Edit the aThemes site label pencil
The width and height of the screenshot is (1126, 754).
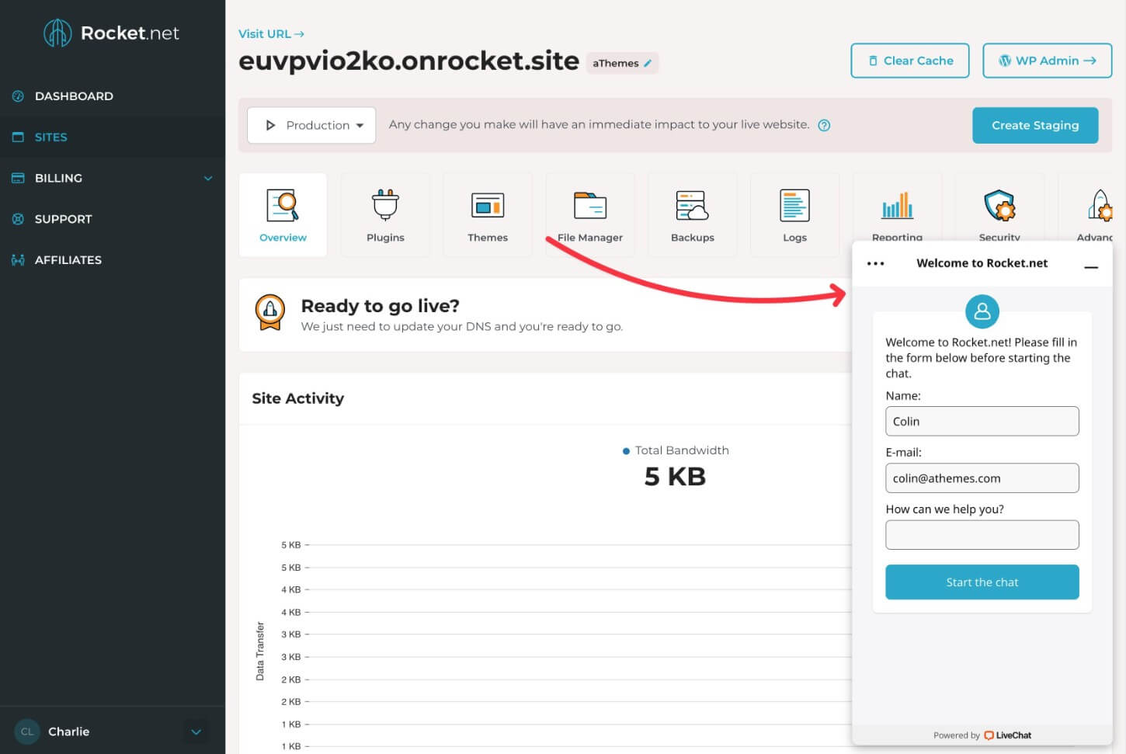point(648,64)
